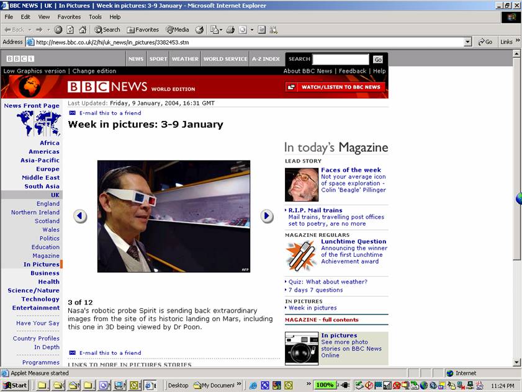
Task: Click the Windows Start button
Action: tap(15, 385)
